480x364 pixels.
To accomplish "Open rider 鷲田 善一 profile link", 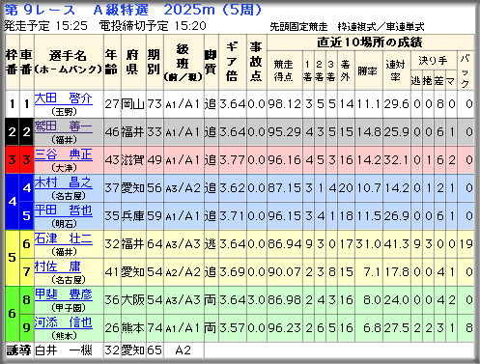I will [63, 126].
